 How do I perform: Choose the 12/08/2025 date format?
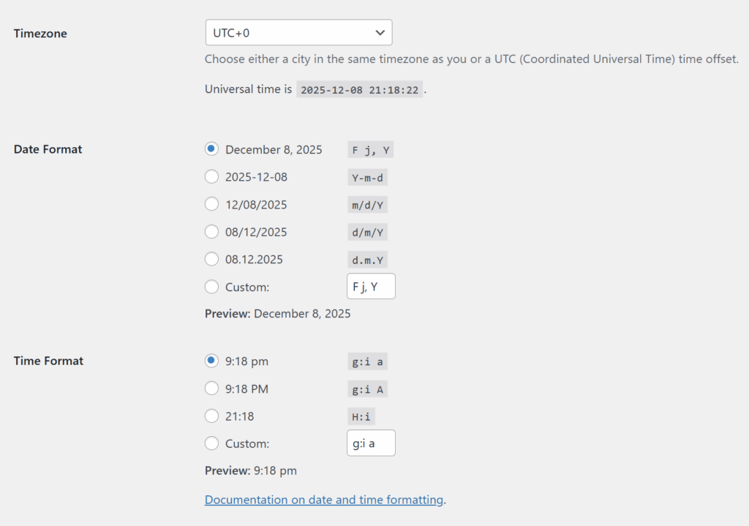pos(211,204)
